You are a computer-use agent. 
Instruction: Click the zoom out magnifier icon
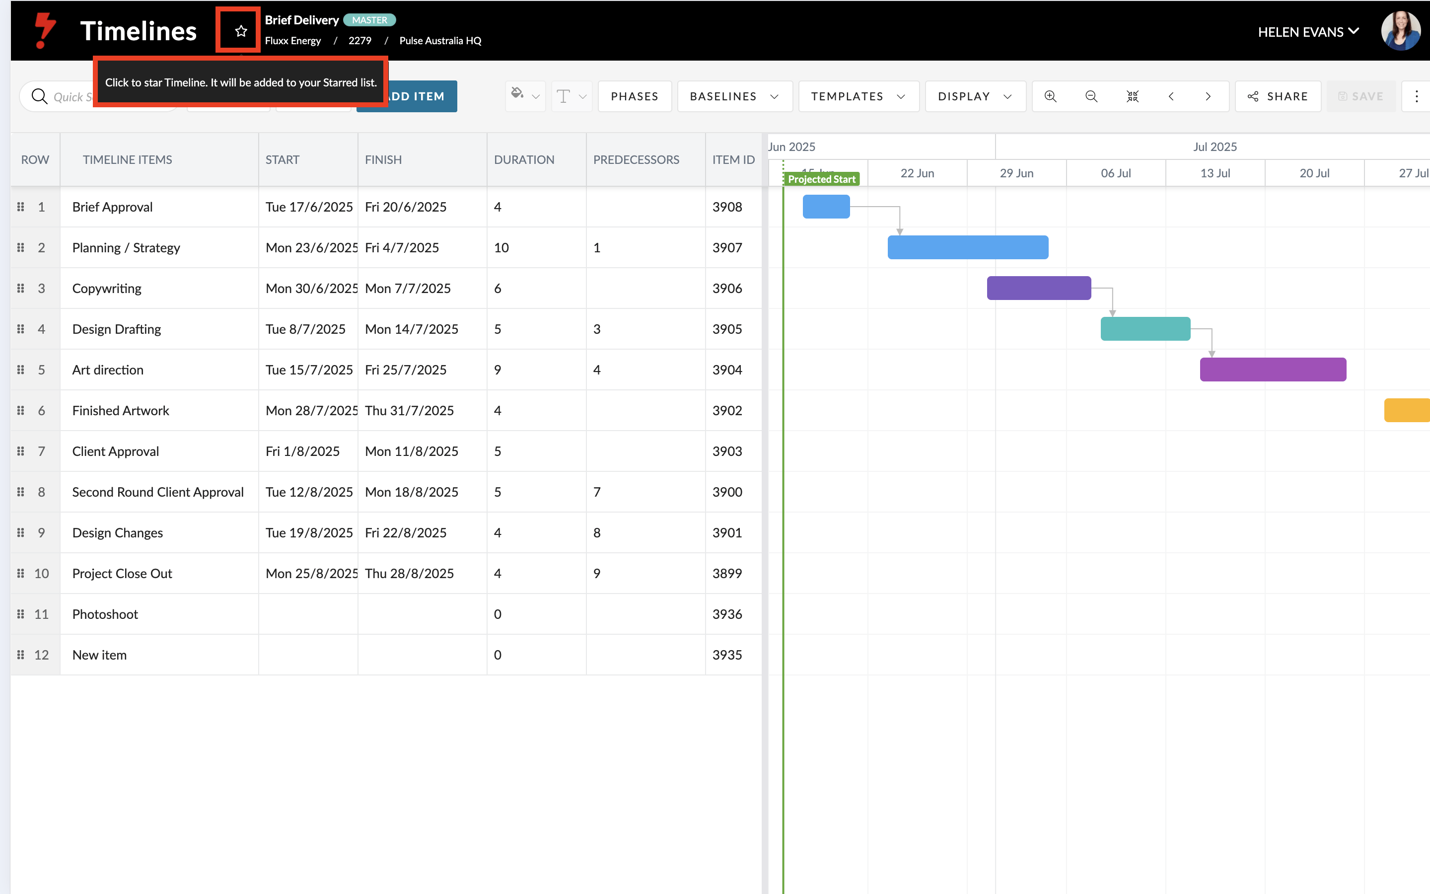tap(1091, 96)
